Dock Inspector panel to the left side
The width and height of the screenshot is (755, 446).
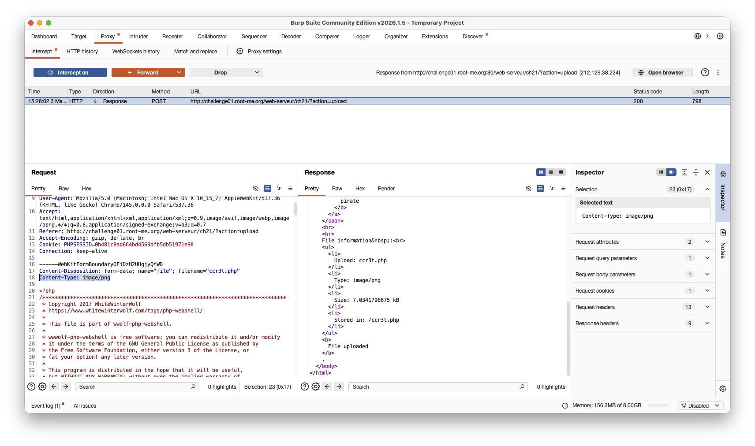661,172
